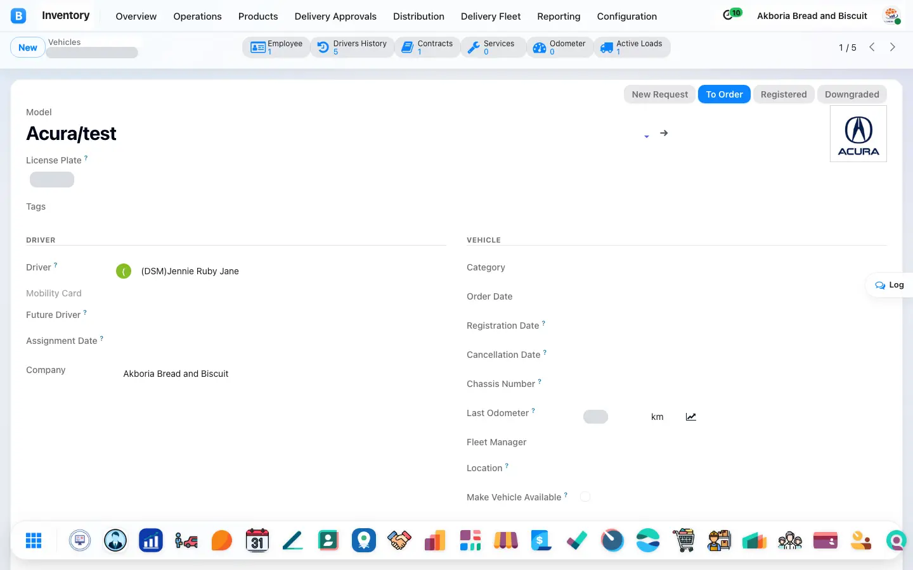
Task: Open the Odometer smart button
Action: [x=560, y=47]
